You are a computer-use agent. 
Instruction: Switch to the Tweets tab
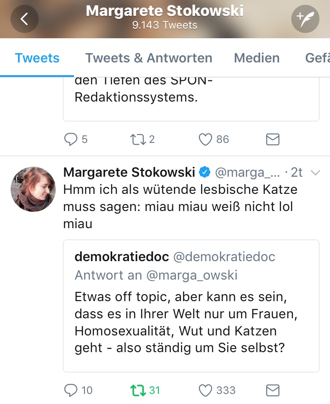[x=37, y=58]
